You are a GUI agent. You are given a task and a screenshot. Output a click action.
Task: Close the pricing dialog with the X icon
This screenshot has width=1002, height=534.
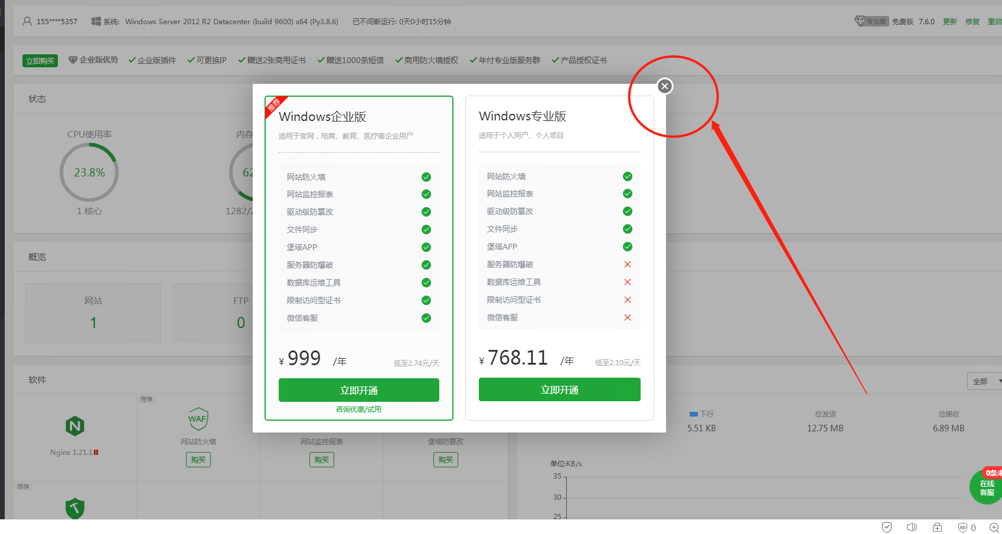(x=665, y=86)
